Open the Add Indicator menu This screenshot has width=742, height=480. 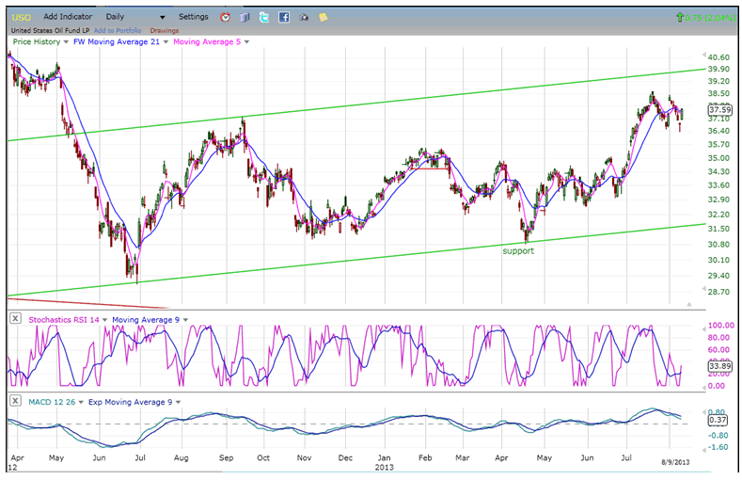[x=69, y=17]
